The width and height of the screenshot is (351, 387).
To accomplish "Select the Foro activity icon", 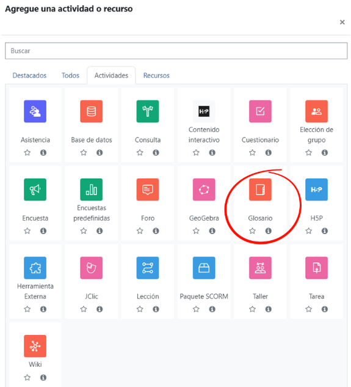I will tap(148, 190).
